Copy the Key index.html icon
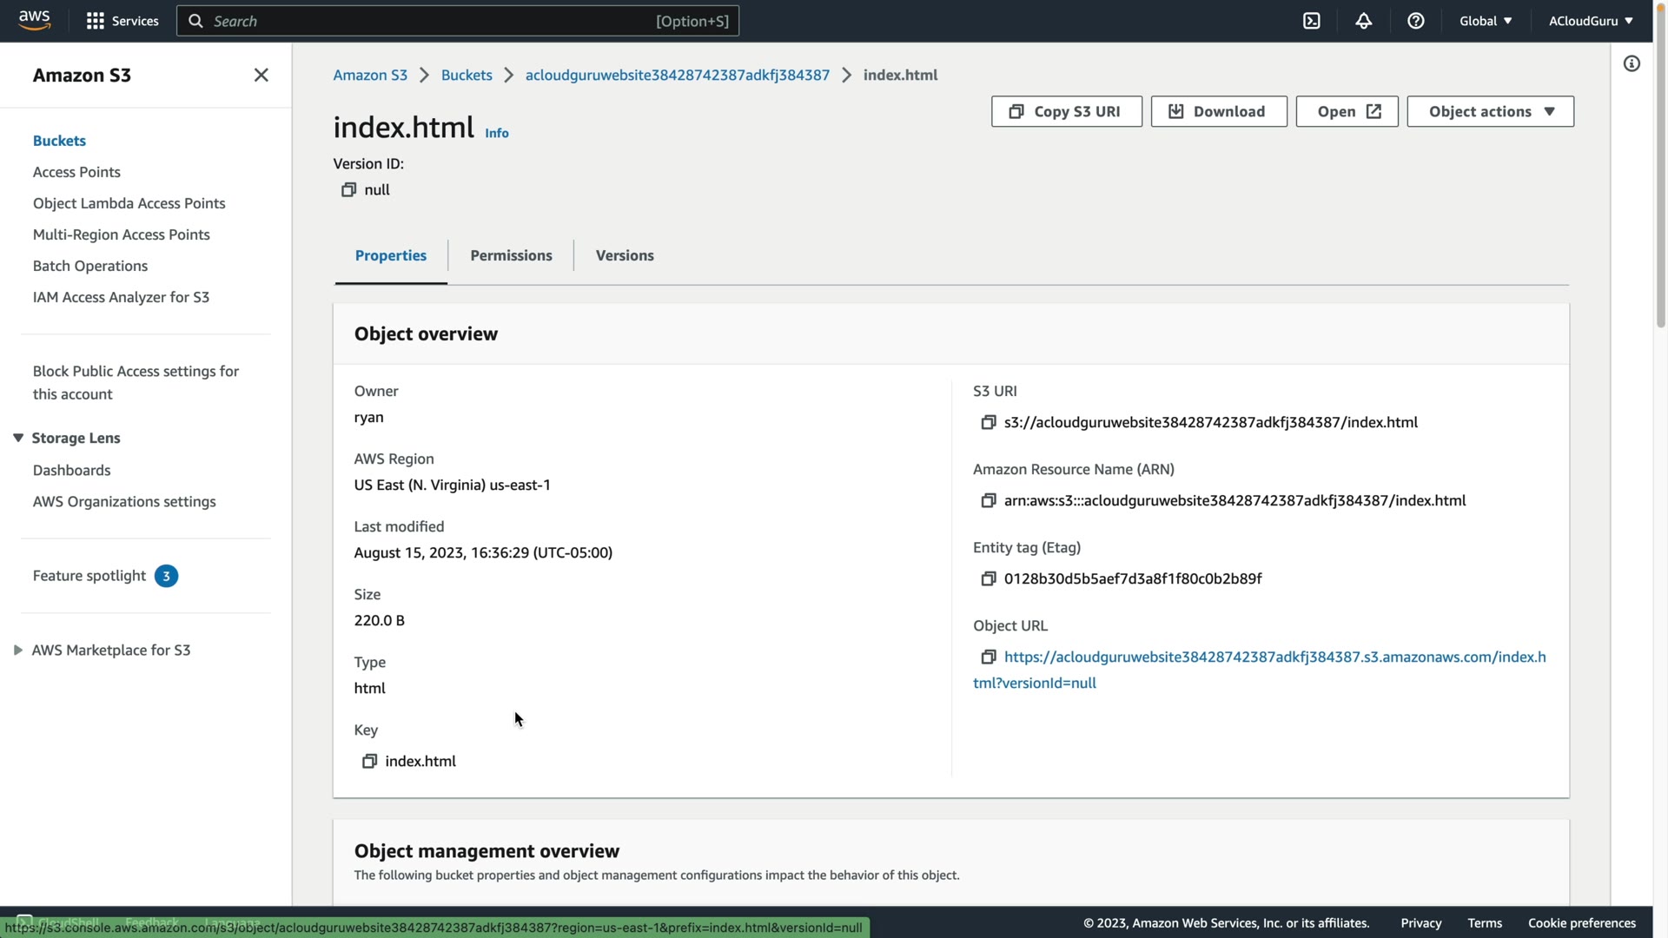The width and height of the screenshot is (1668, 938). tap(369, 761)
